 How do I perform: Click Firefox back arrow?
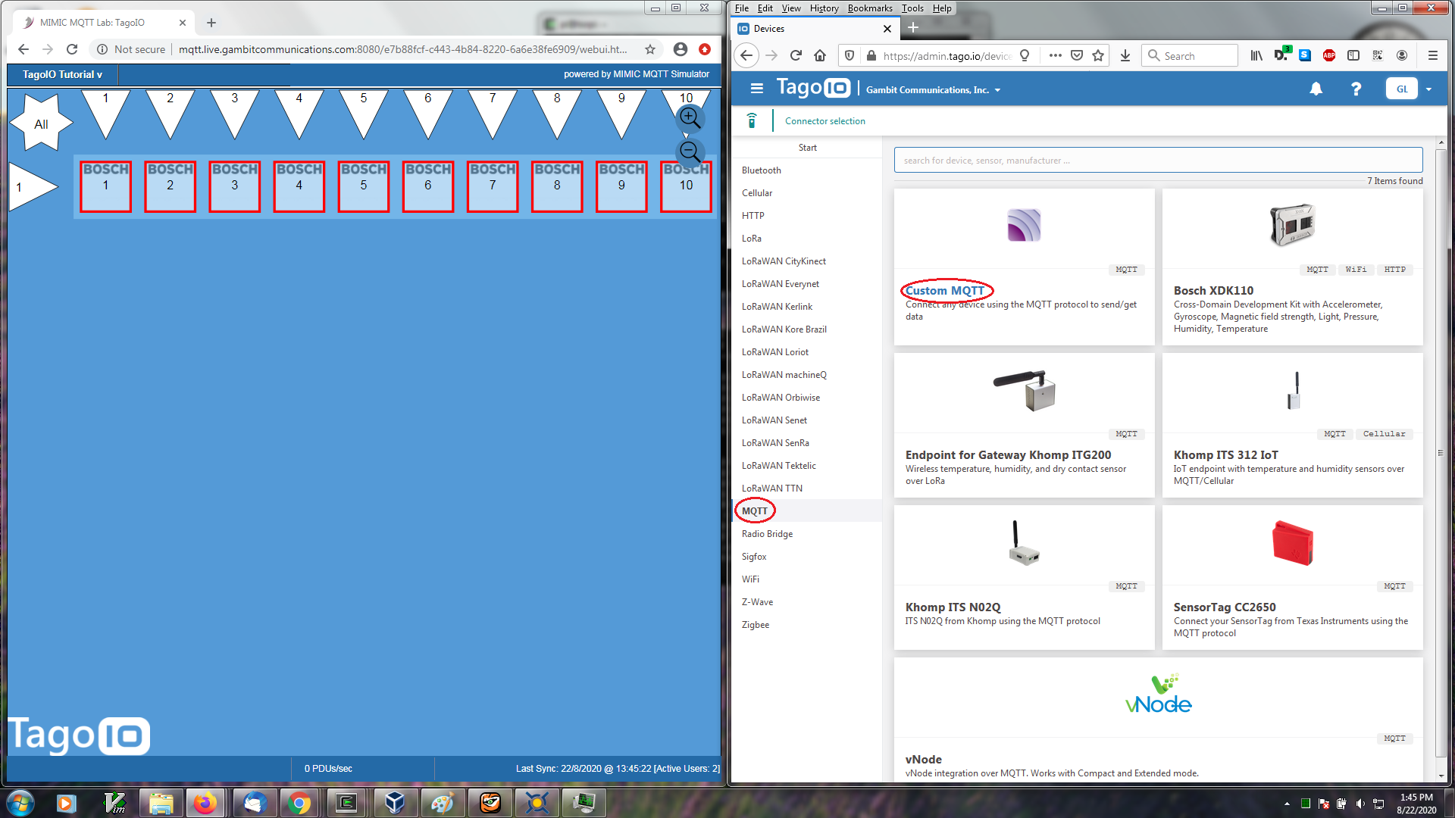click(x=746, y=55)
